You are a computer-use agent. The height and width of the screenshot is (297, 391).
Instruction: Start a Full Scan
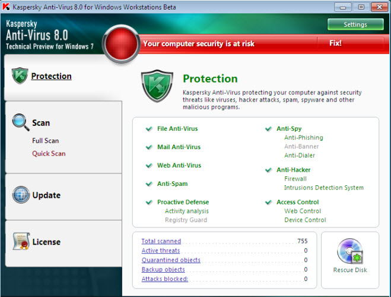tap(45, 141)
